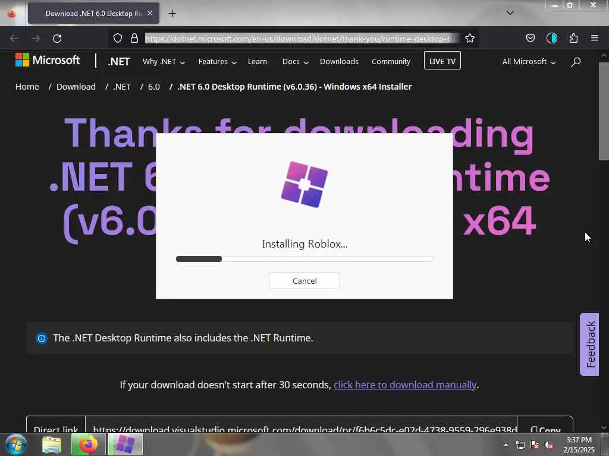This screenshot has height=456, width=609.
Task: Expand the Docs dropdown
Action: (295, 62)
